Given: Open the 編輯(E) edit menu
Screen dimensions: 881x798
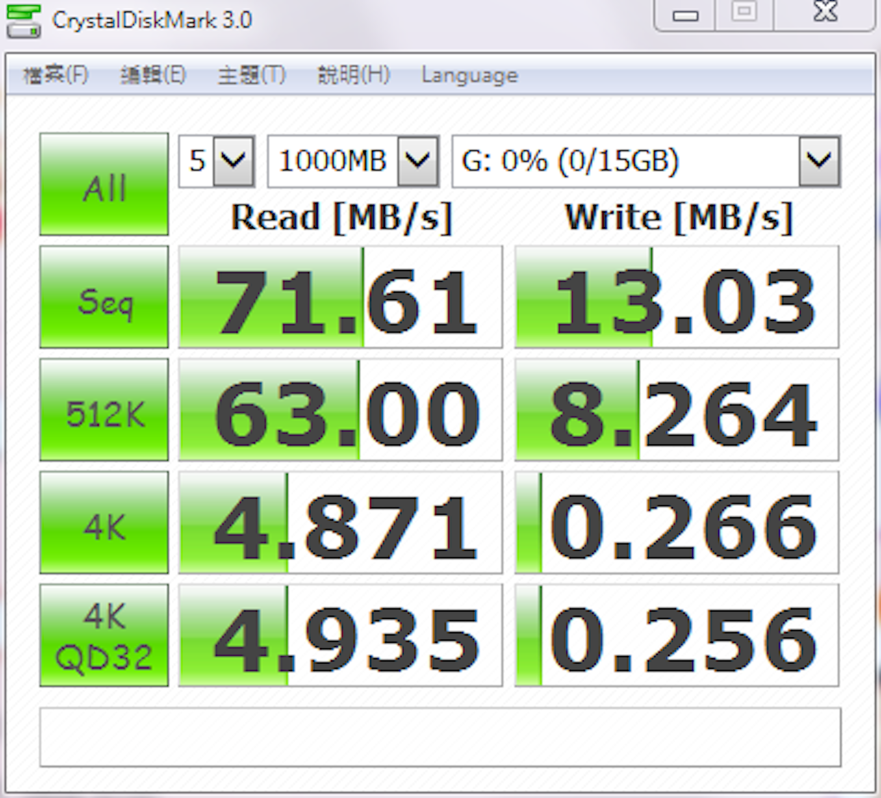Looking at the screenshot, I should tap(153, 75).
